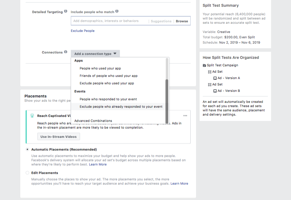Select the Edit Placements radio button
This screenshot has height=200, width=291.
click(27, 173)
